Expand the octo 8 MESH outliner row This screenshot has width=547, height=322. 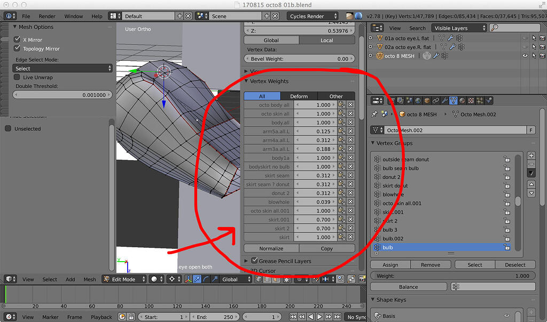371,56
